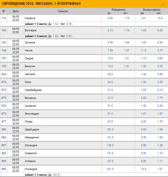Viewport: 168px width, 177px height.
Task: Select Ирландия winner odds 126.0
Action: pos(110,145)
